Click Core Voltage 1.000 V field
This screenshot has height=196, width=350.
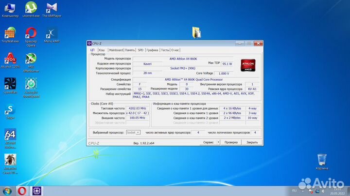pyautogui.click(x=224, y=74)
